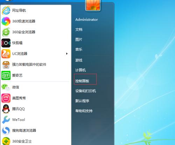Screen dimensions: 175x145
Task: Open 帮助和支持 in the Start menu
Action: tap(84, 111)
